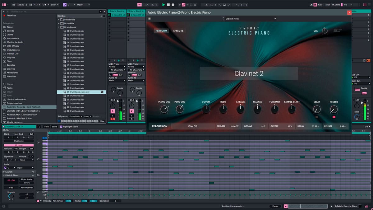The height and width of the screenshot is (210, 373).
Task: Open Packs under Places
Action: pyautogui.click(x=10, y=88)
